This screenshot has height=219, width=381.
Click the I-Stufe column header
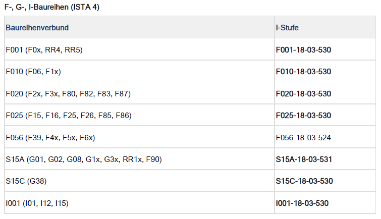click(288, 27)
